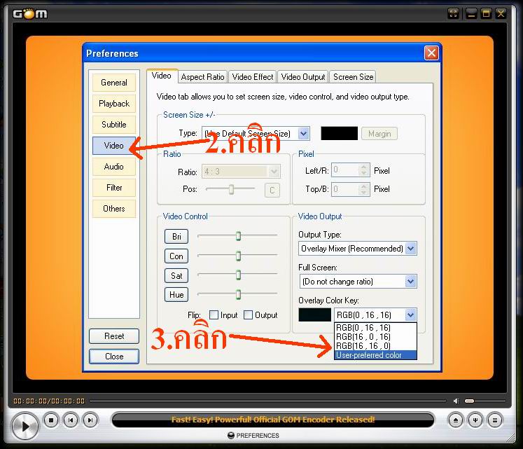Click the Stop playback button
This screenshot has height=449, width=523.
tap(51, 420)
